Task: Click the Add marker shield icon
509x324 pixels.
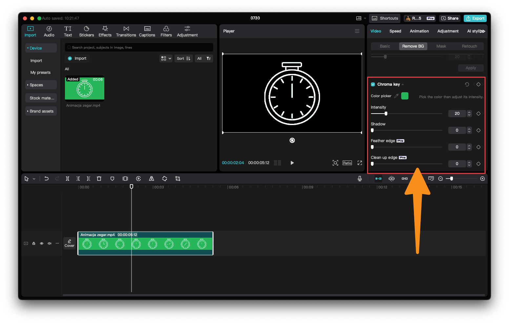Action: (x=112, y=179)
